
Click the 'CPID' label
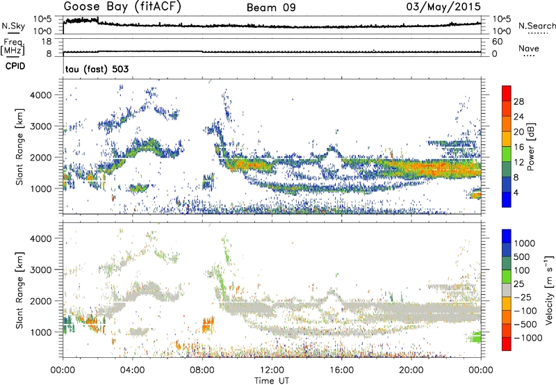pos(15,66)
